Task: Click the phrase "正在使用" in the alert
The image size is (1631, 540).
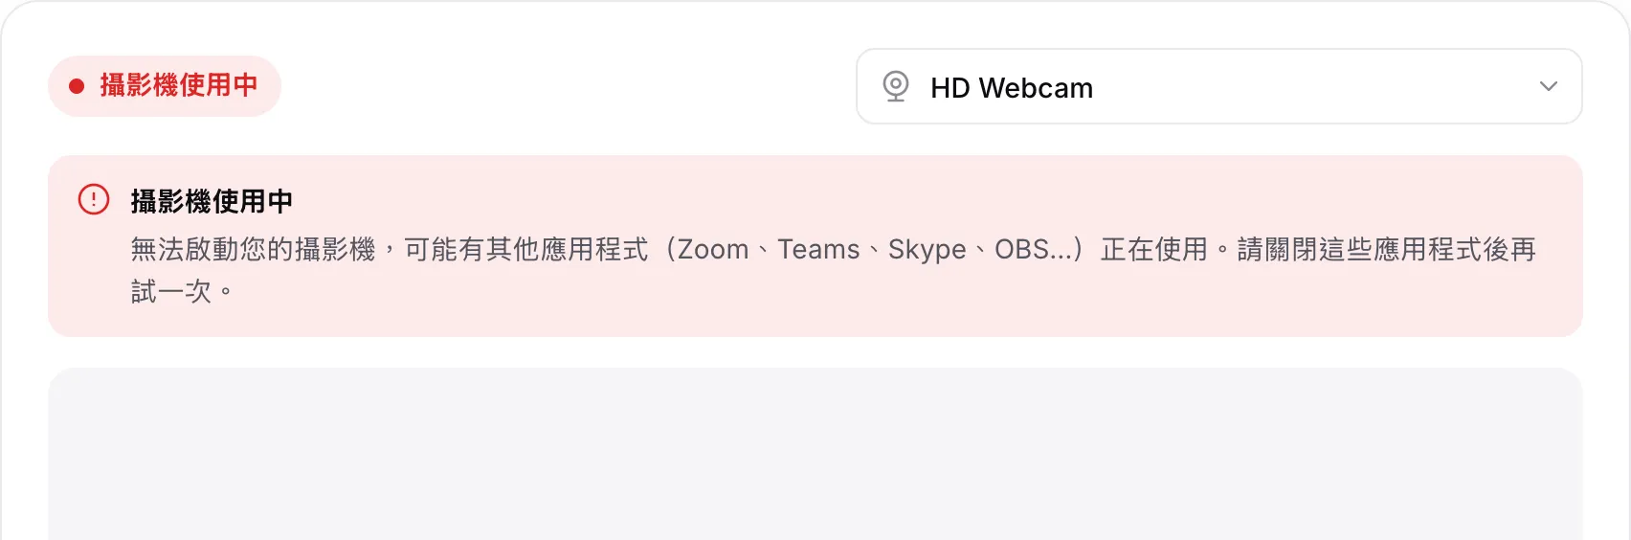Action: pos(1154,249)
